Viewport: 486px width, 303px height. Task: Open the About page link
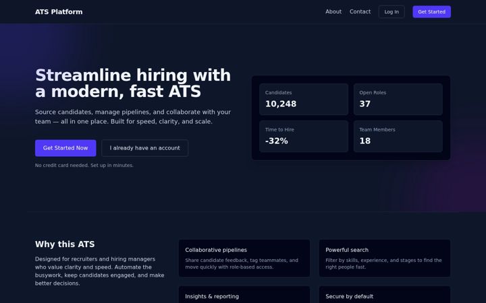[x=333, y=11]
